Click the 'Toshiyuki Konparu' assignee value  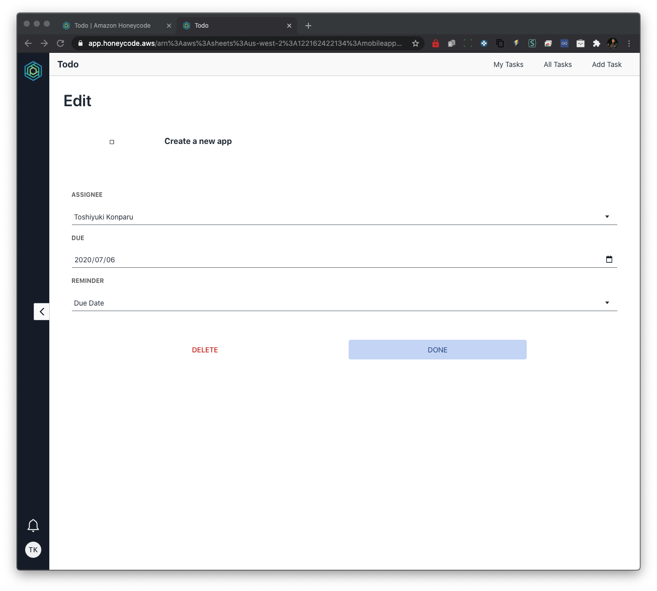(x=104, y=217)
